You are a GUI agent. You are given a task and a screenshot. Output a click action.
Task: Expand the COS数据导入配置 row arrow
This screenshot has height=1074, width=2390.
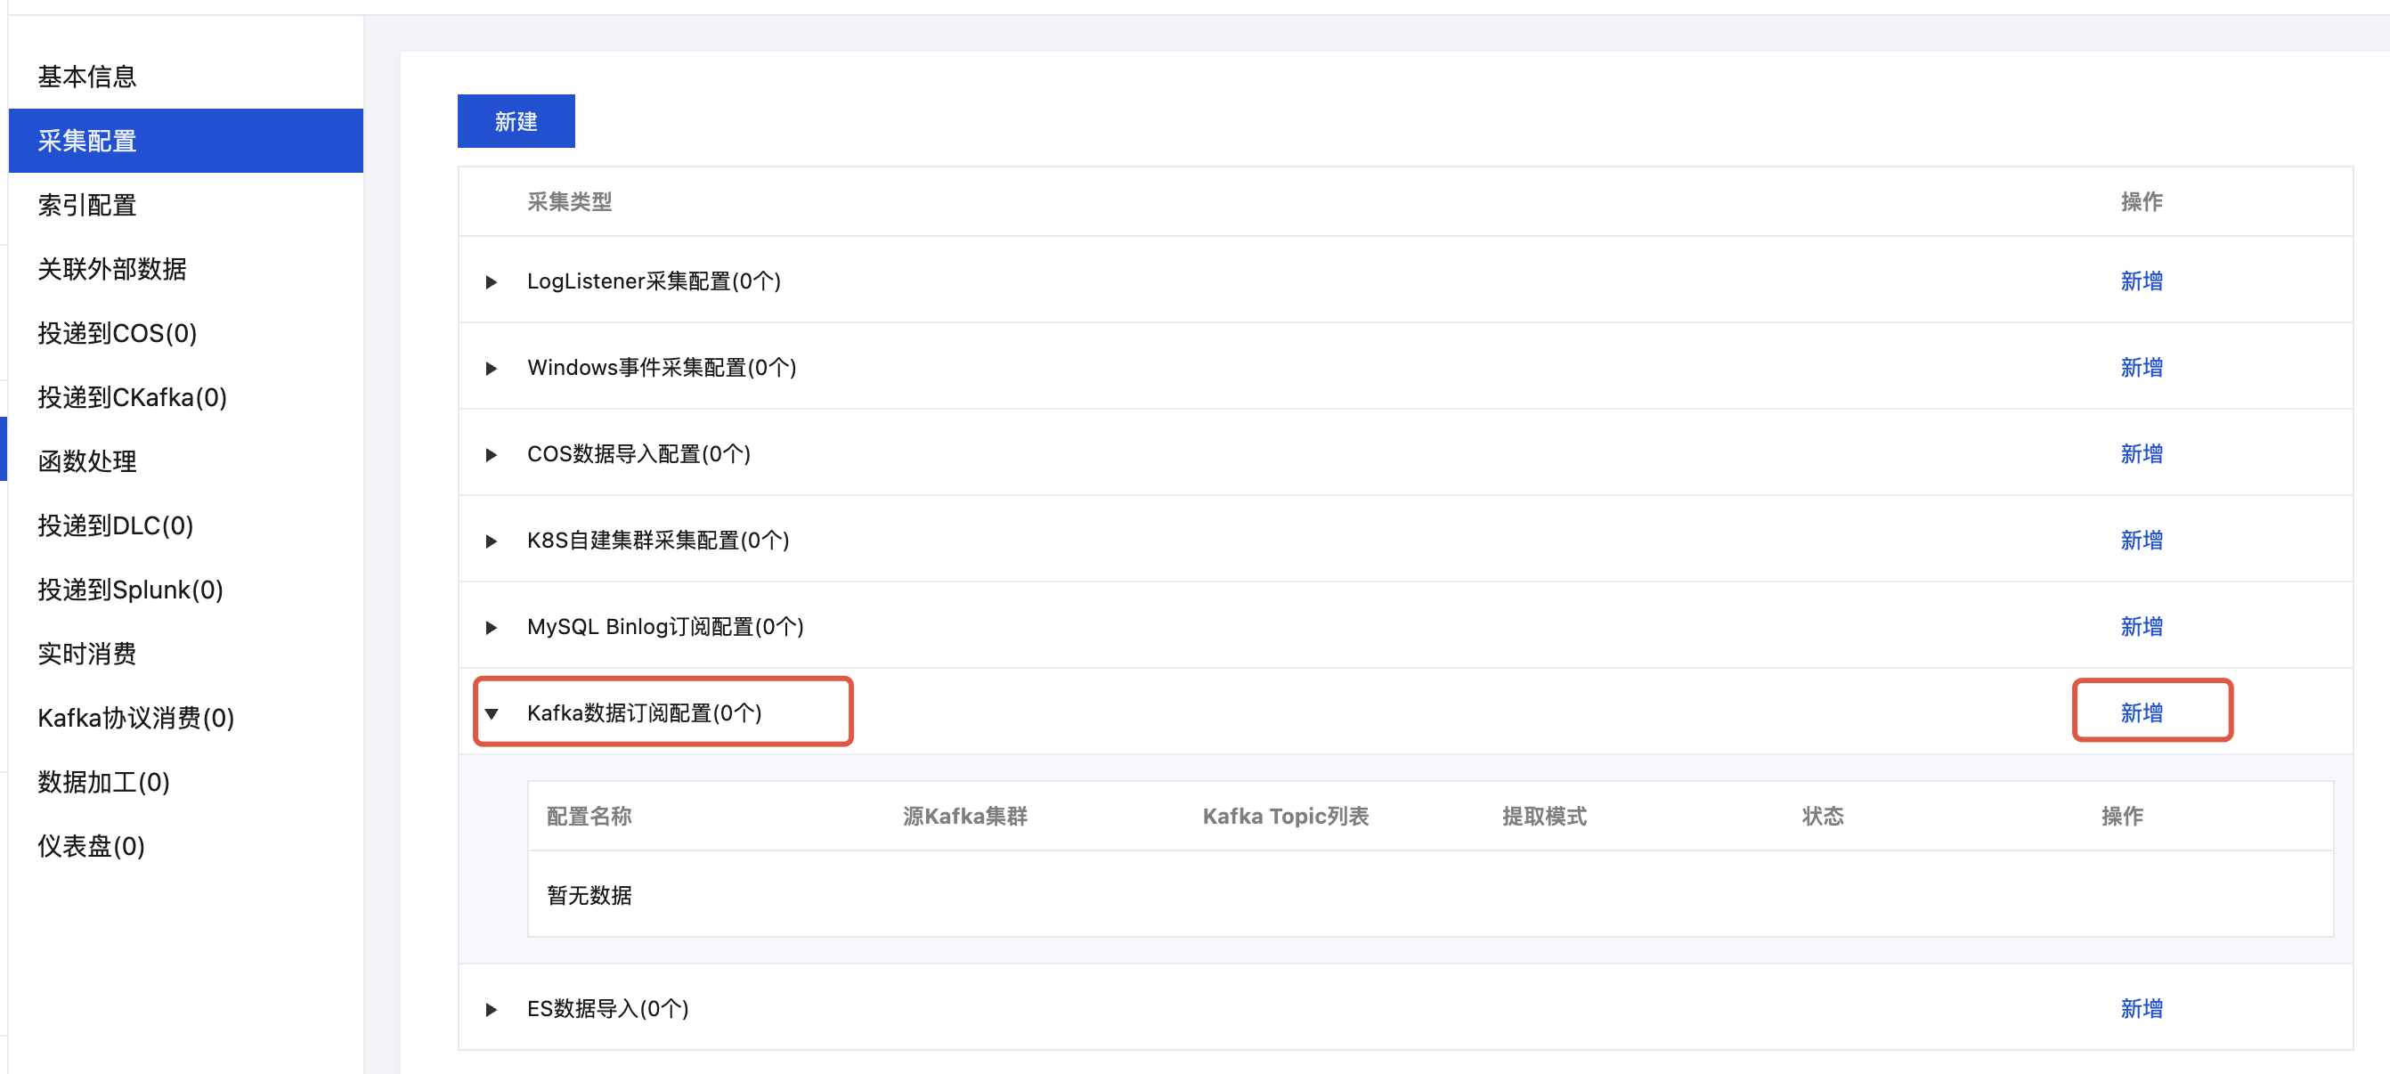pos(492,455)
